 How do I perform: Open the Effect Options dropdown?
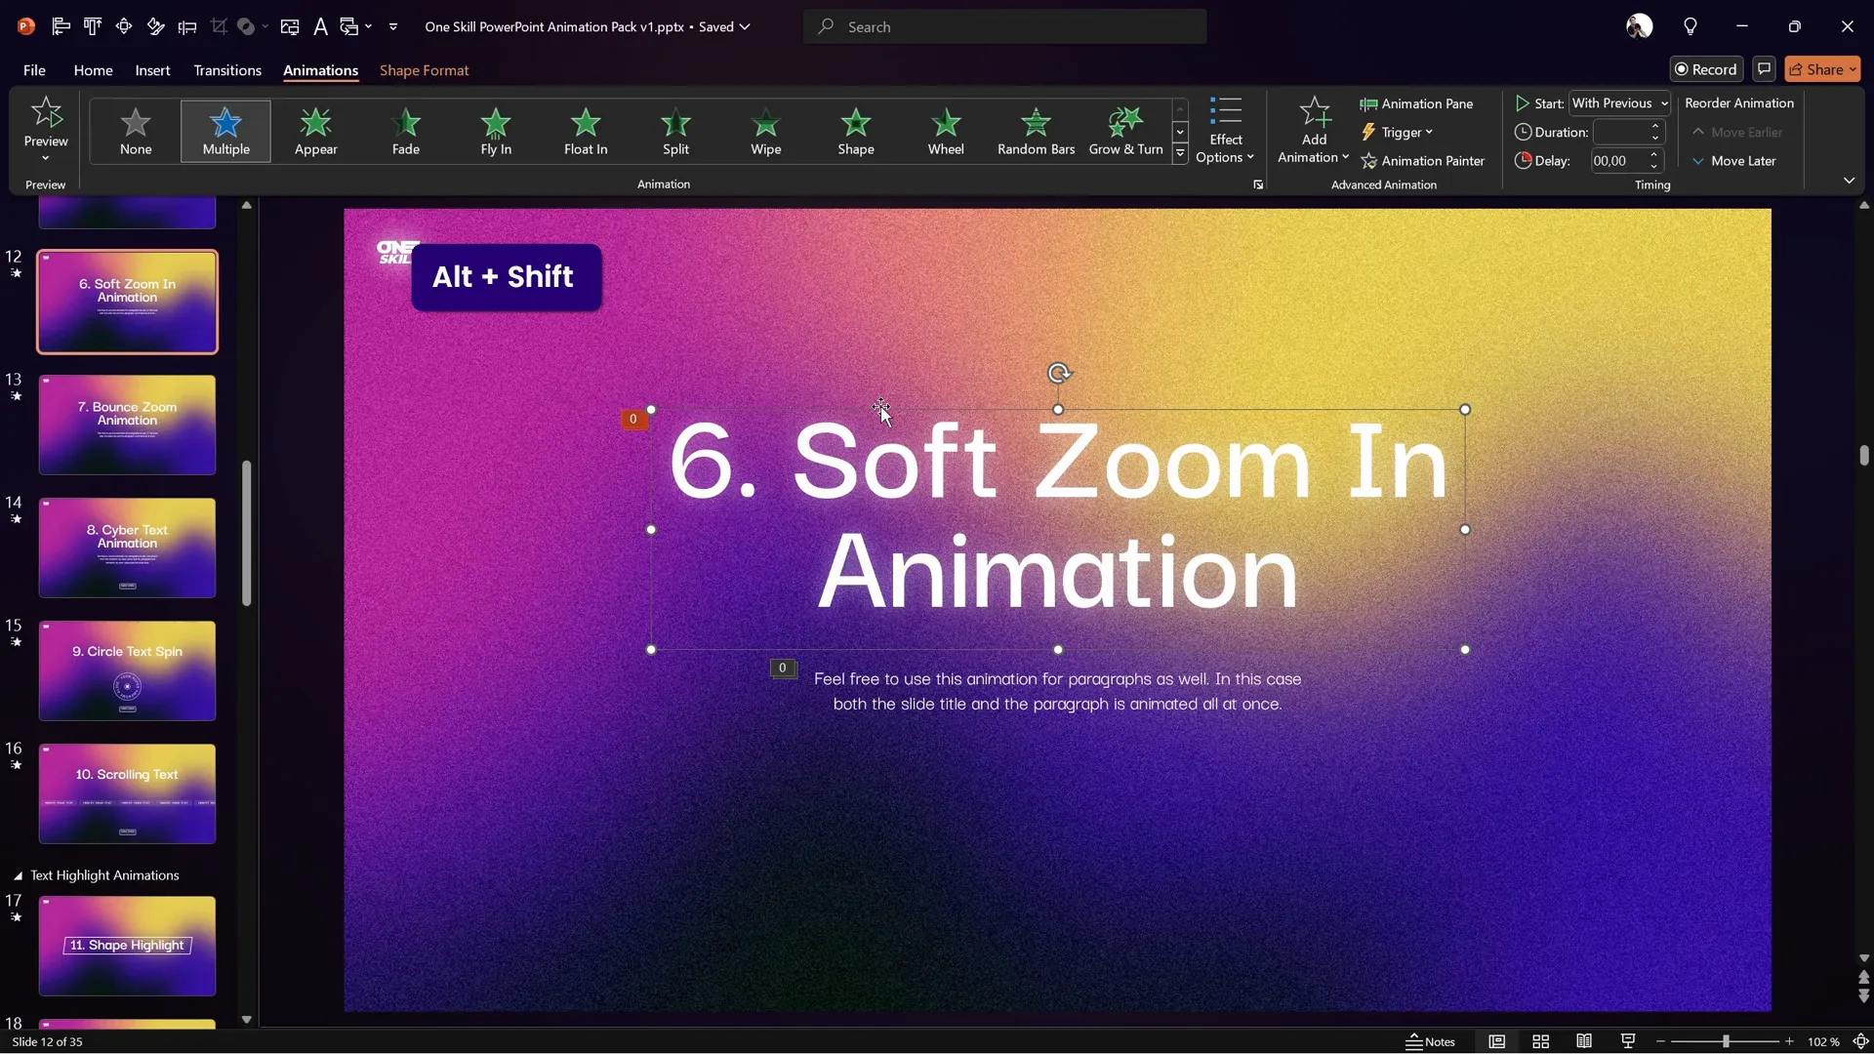(1225, 130)
